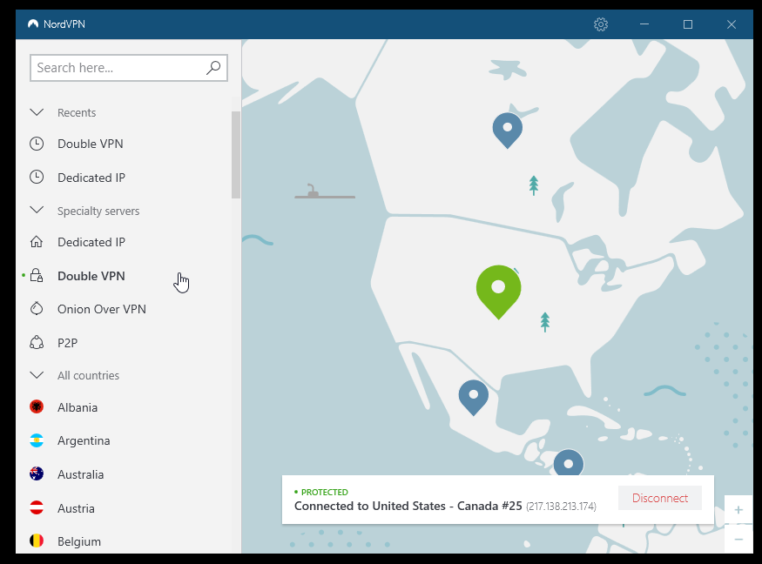Select the Canada map pin
This screenshot has height=564, width=762.
(x=508, y=129)
